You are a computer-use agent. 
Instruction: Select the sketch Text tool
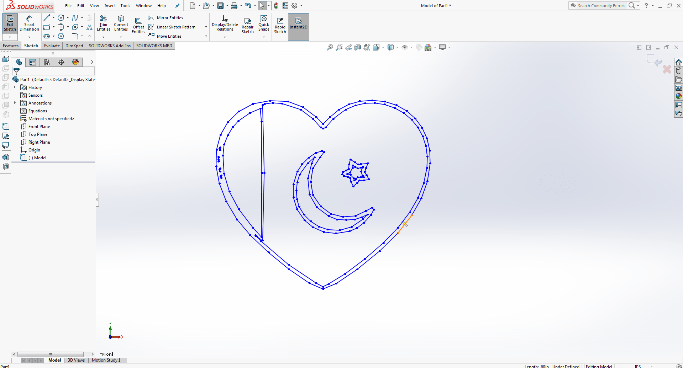click(90, 27)
